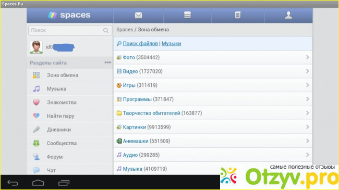The height and width of the screenshot is (190, 339).
Task: Open the Игры (311419) link
Action: point(140,85)
